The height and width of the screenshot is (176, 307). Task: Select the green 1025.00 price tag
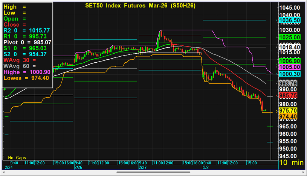[x=289, y=38]
